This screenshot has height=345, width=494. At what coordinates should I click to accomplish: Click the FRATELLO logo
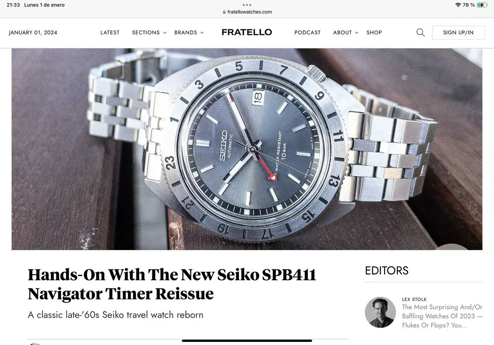[247, 32]
